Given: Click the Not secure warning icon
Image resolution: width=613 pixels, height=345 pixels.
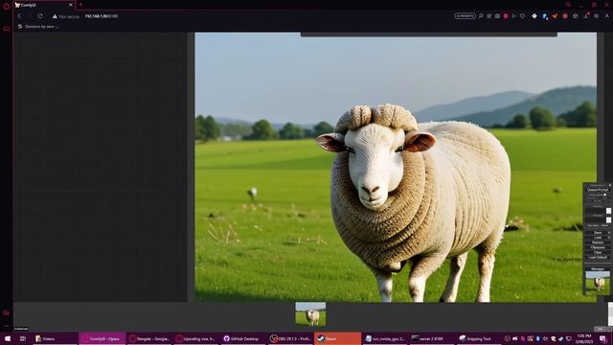Looking at the screenshot, I should pyautogui.click(x=55, y=16).
